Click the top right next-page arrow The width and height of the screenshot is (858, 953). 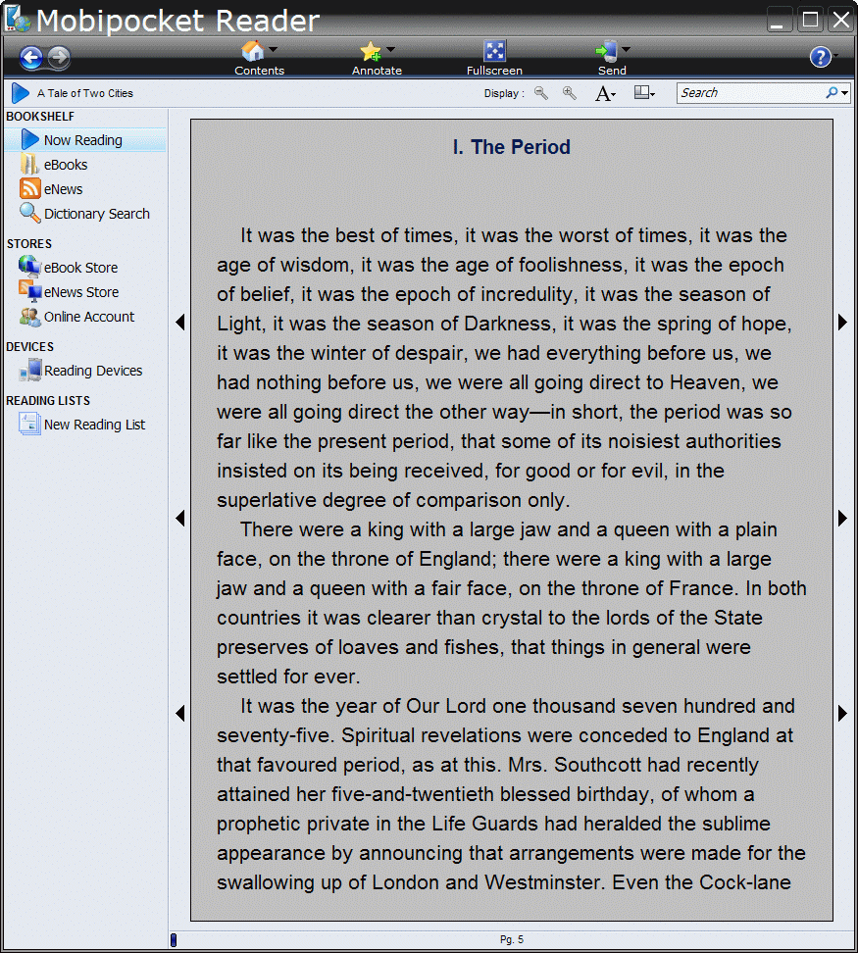[842, 323]
